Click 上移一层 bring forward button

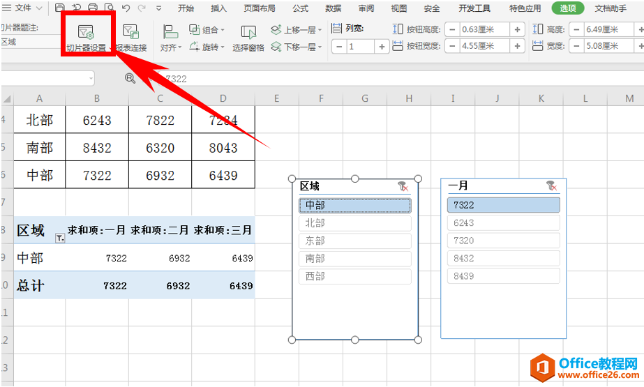pos(296,29)
